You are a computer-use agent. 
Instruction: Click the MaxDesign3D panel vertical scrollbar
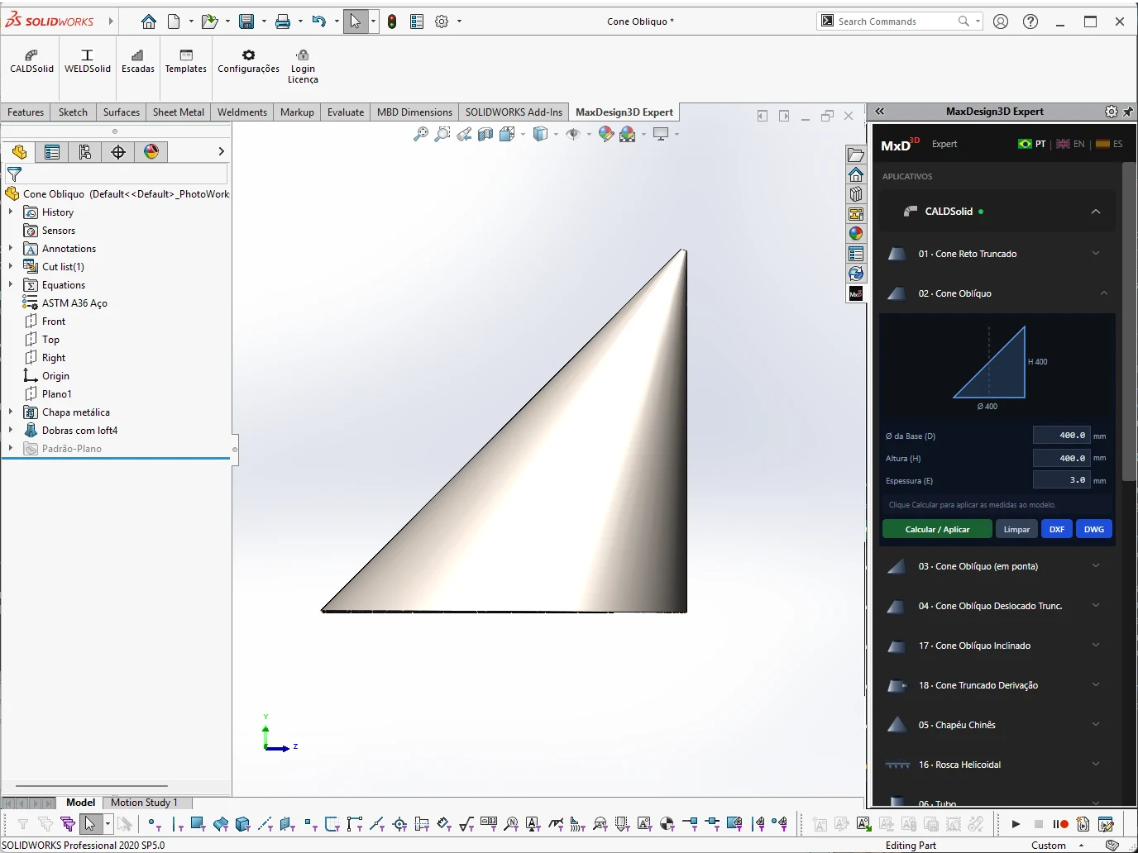1129,322
